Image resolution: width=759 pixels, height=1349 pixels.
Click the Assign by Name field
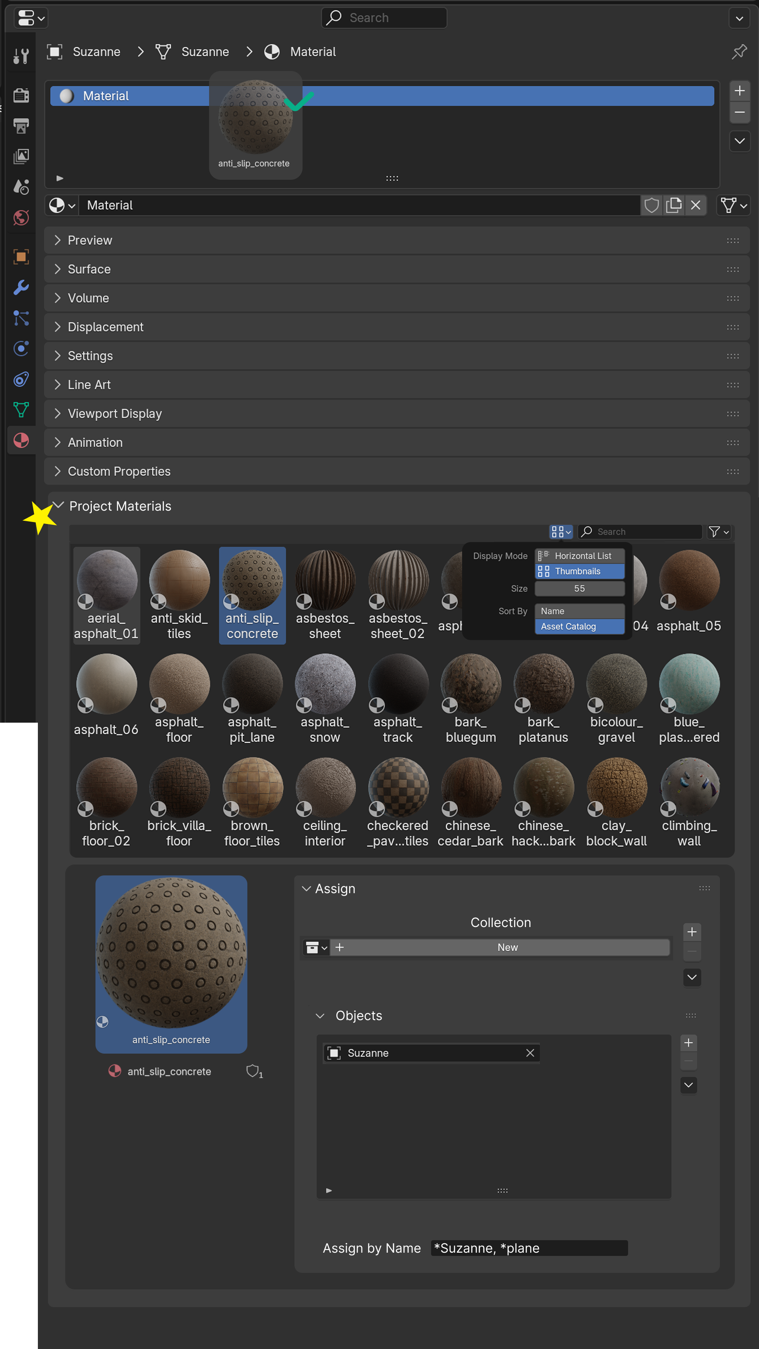529,1248
